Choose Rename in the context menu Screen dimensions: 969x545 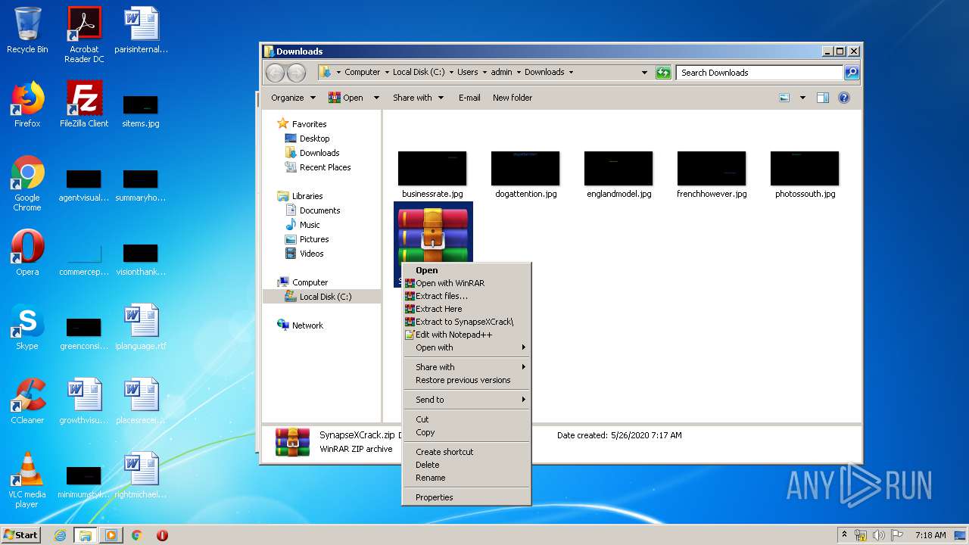(466, 478)
